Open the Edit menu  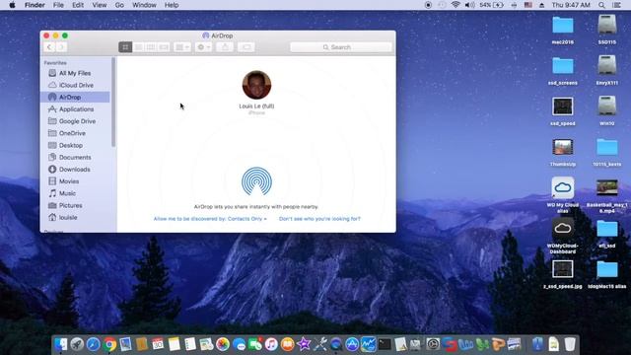pos(78,5)
